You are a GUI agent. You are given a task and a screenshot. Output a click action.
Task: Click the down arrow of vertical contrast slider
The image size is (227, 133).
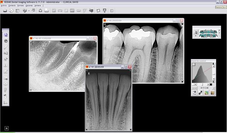point(214,79)
